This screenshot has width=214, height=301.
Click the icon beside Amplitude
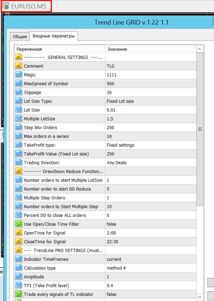tap(19, 277)
